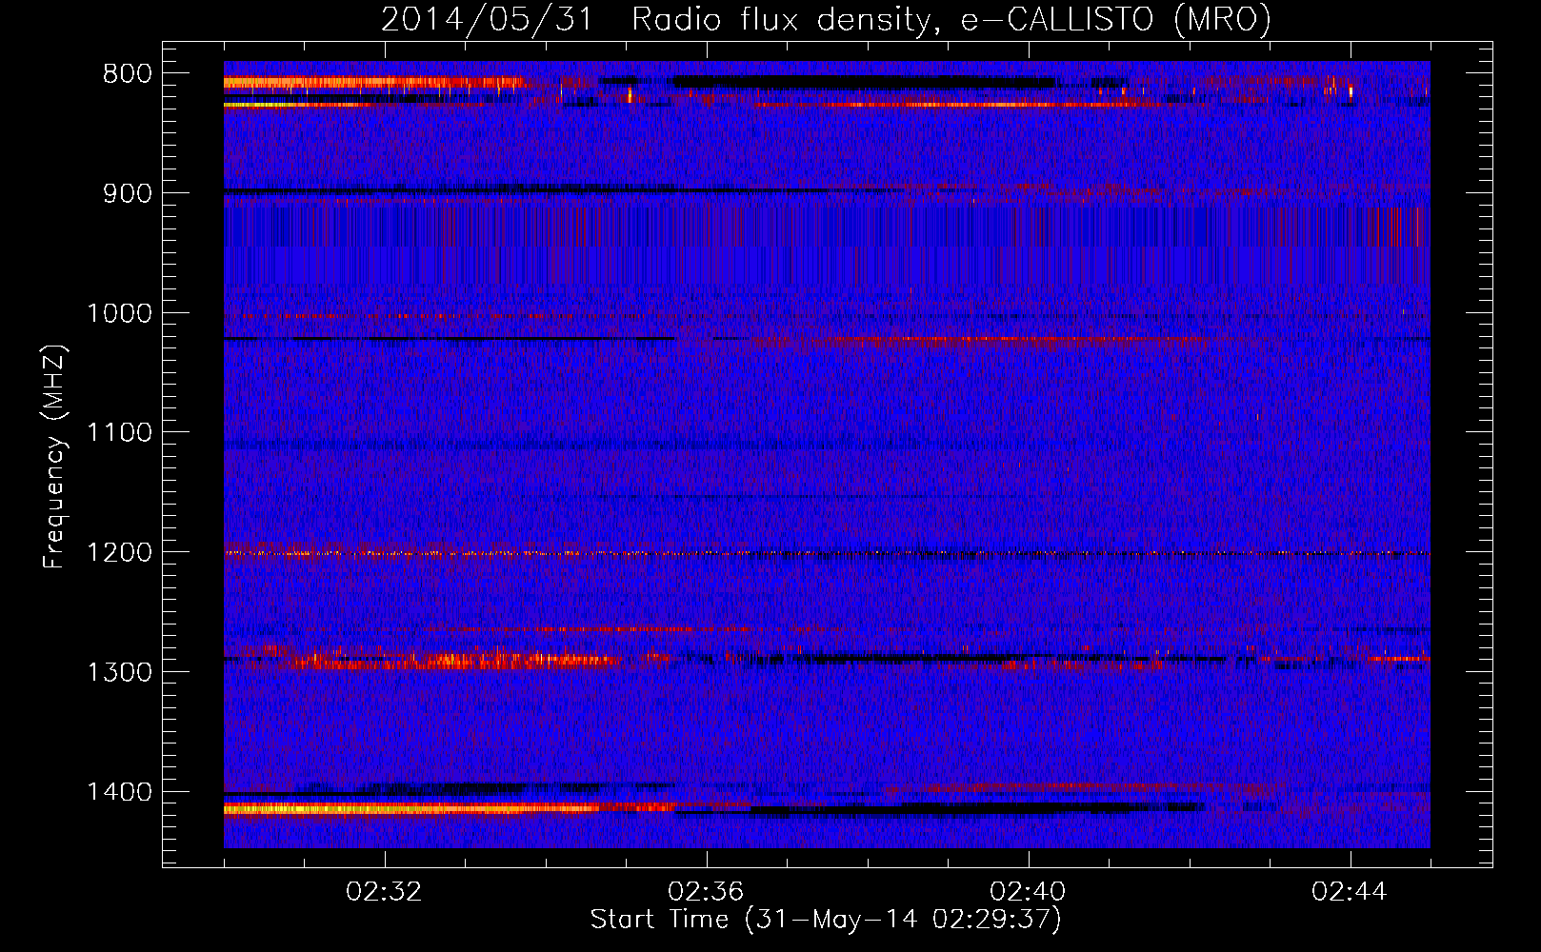Click the 02:36 time tick label

tap(706, 892)
